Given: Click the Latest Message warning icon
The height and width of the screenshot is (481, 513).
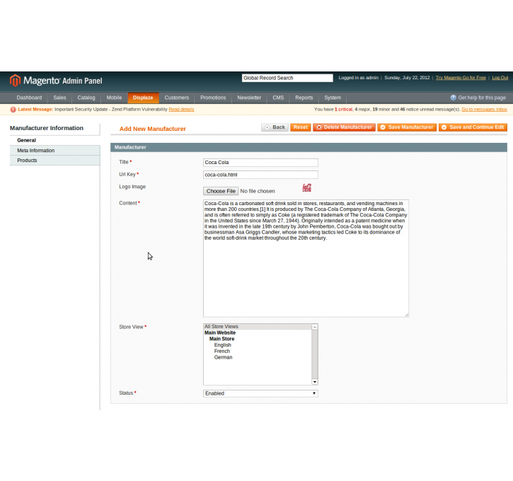Looking at the screenshot, I should [13, 110].
